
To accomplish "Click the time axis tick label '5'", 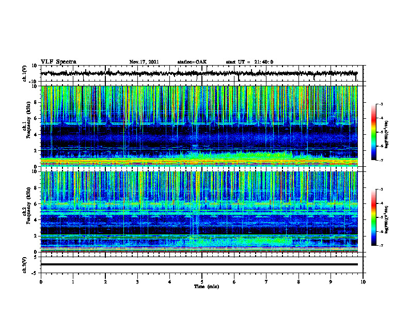I will (202, 282).
